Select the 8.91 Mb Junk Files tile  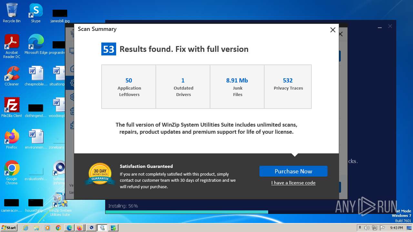237,87
